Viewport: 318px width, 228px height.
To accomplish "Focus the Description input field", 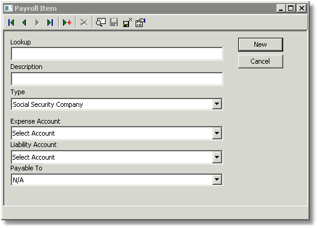I will coord(117,79).
